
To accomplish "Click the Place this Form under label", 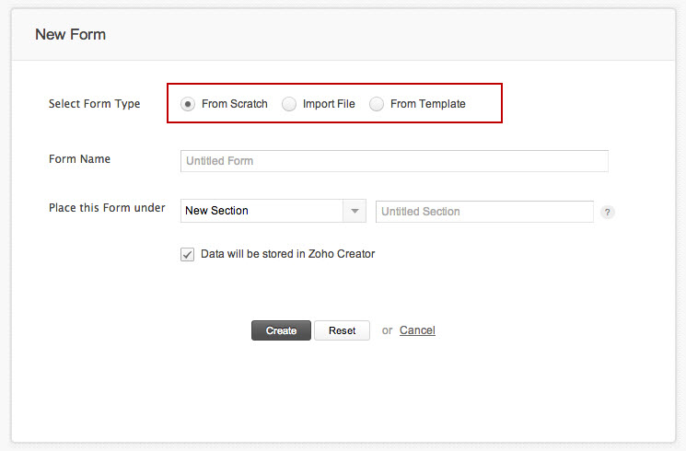I will click(x=107, y=208).
